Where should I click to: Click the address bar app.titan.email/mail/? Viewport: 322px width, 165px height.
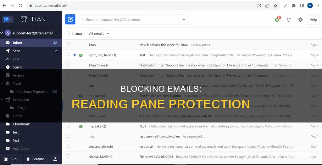point(51,6)
